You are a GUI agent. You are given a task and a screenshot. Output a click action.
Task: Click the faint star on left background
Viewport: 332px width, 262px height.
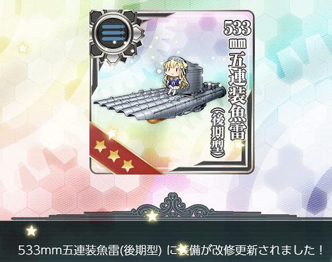point(22,48)
